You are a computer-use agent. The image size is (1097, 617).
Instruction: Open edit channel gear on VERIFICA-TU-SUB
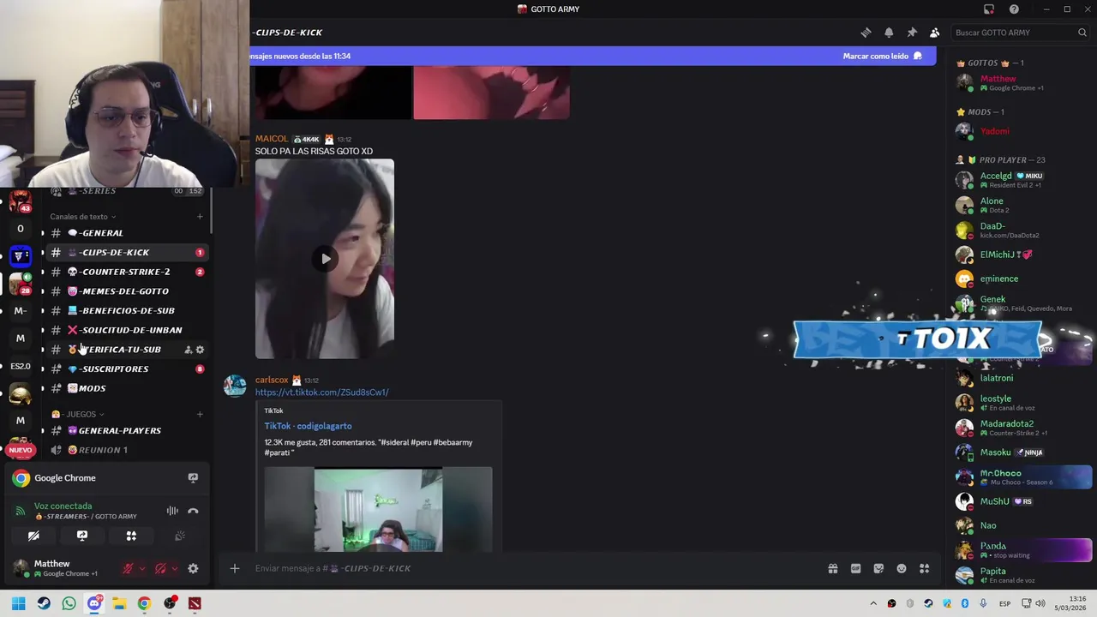pos(200,350)
